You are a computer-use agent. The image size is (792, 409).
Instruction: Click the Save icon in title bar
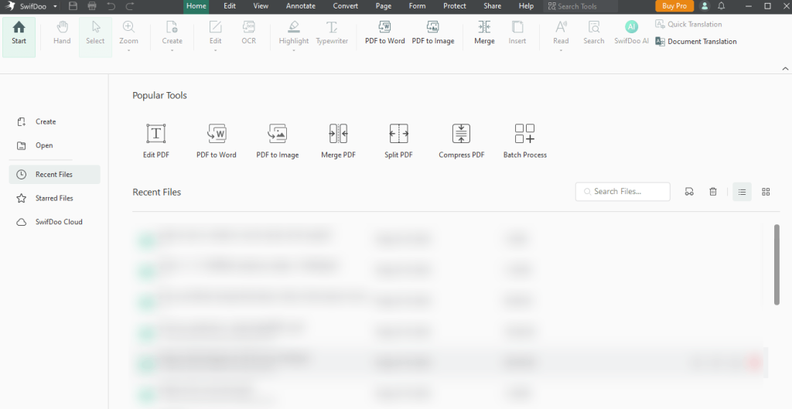point(73,6)
